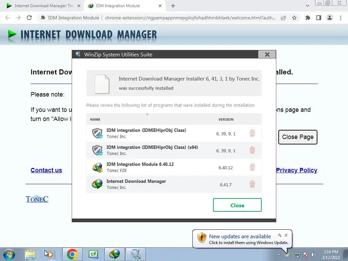Reload the current page
The width and height of the screenshot is (348, 261).
pos(29,18)
